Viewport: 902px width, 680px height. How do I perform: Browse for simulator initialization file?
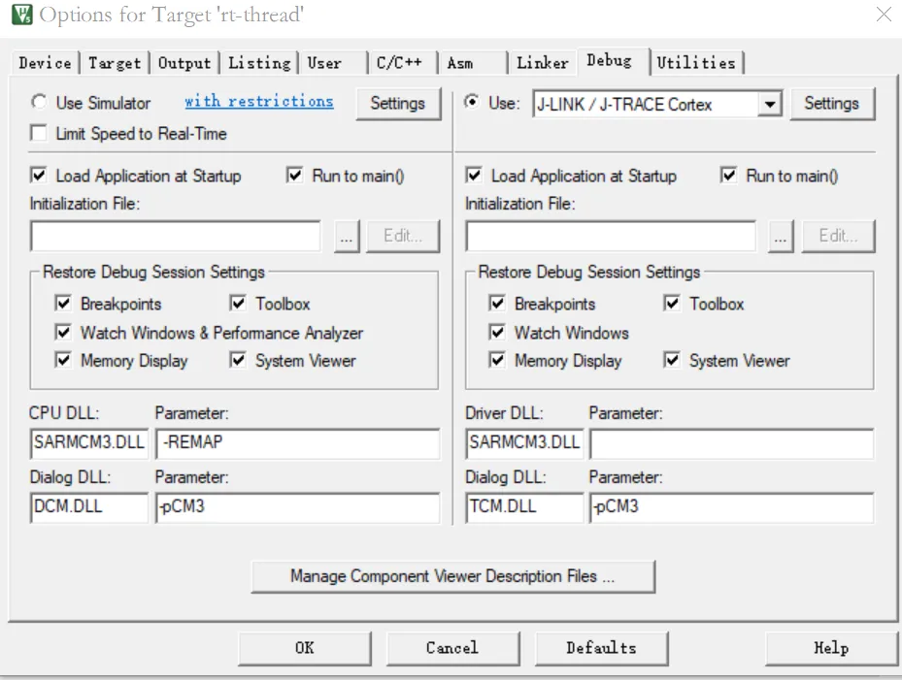(x=347, y=237)
